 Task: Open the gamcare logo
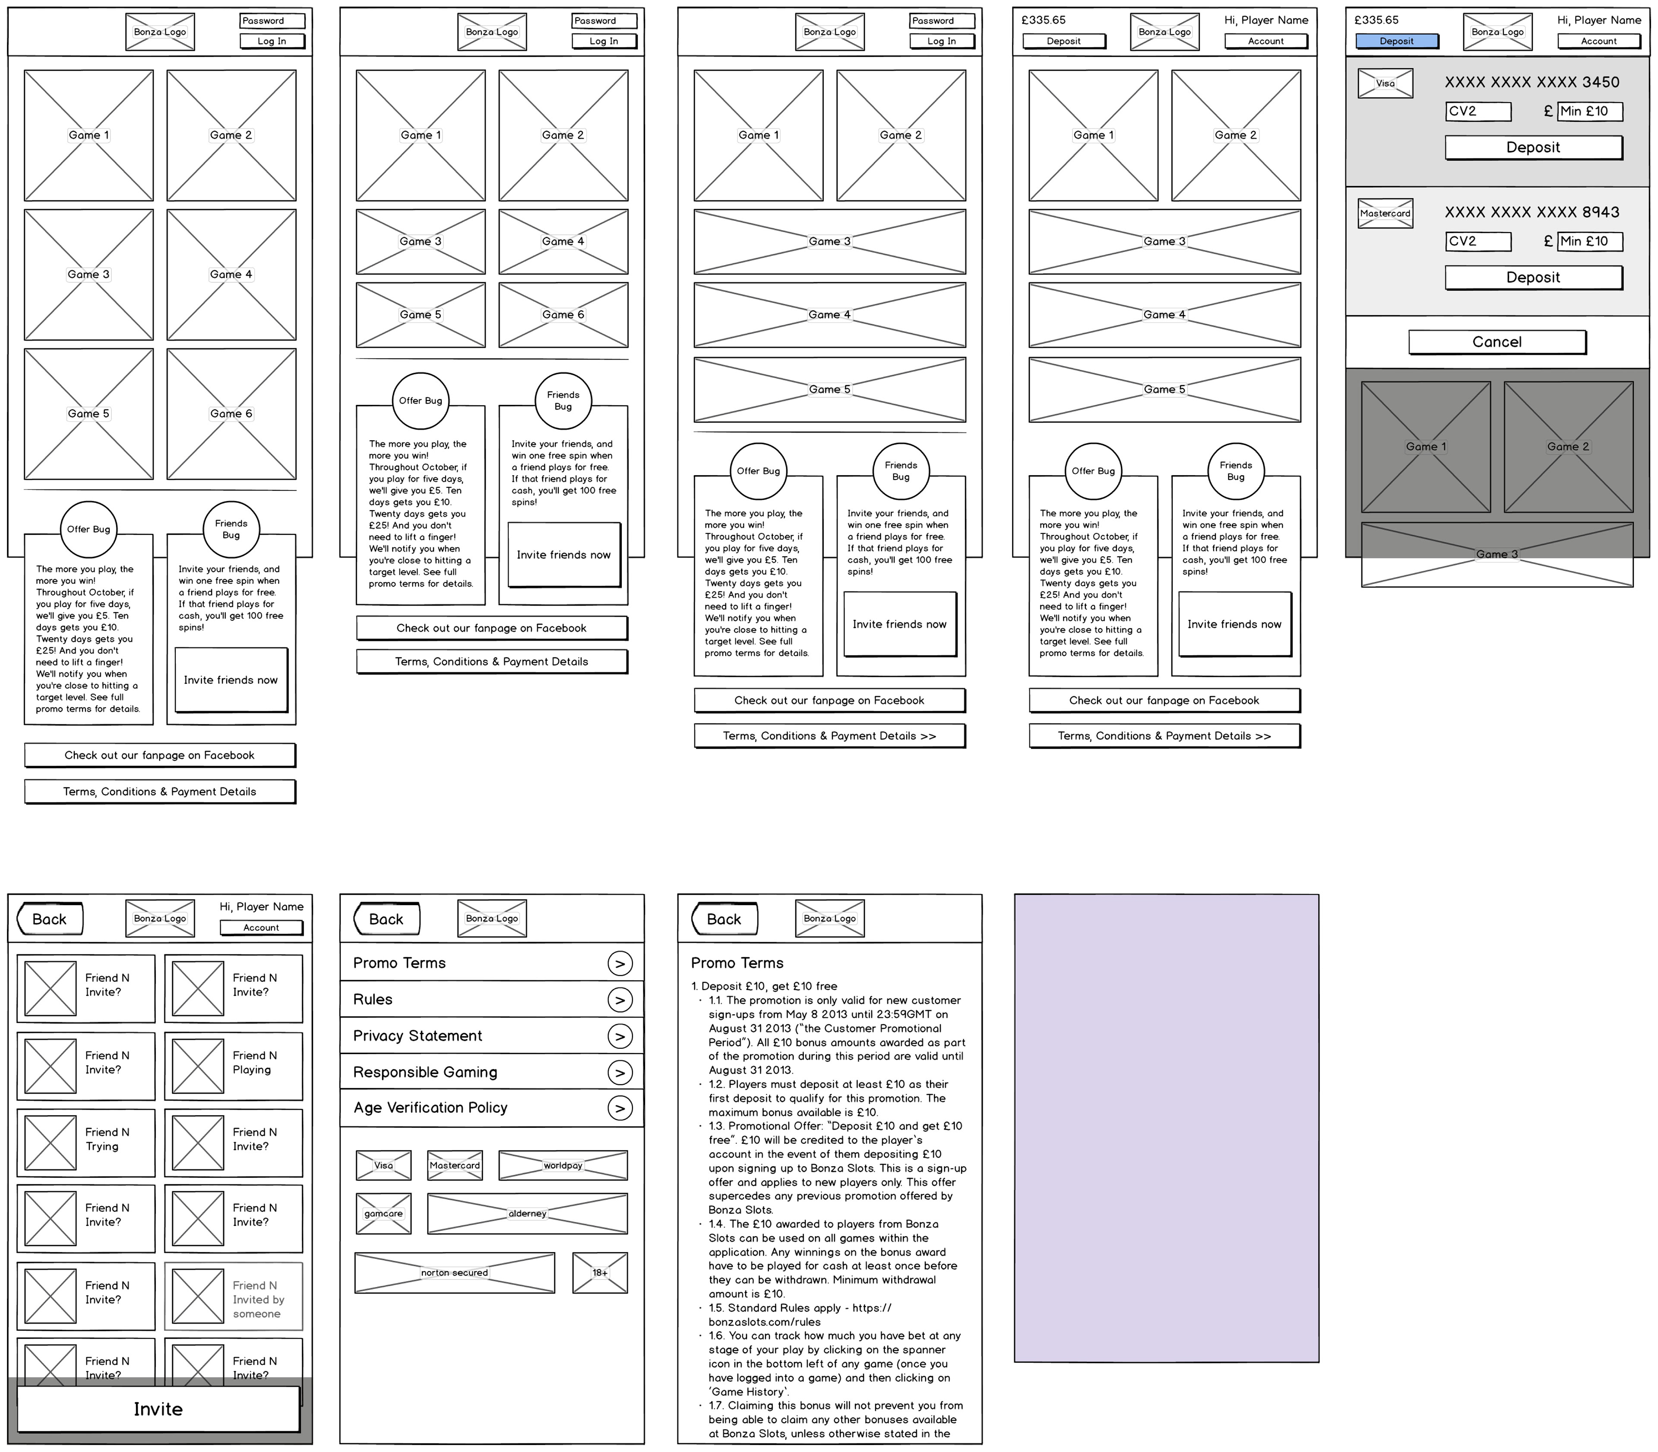383,1214
